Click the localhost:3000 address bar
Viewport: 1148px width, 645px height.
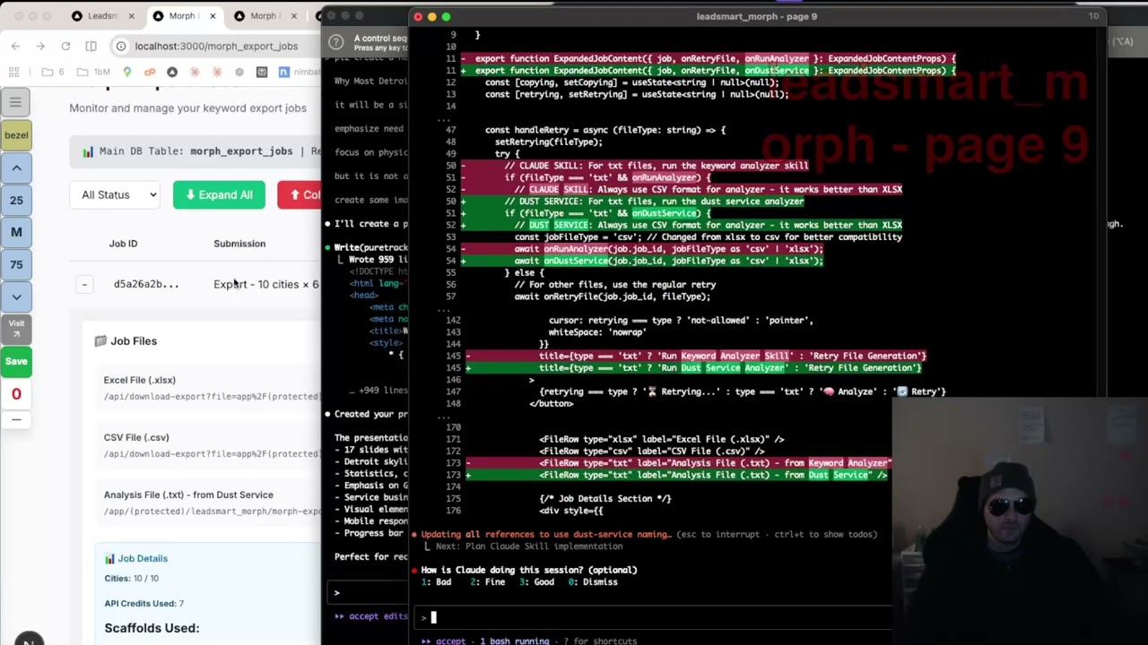pos(216,46)
